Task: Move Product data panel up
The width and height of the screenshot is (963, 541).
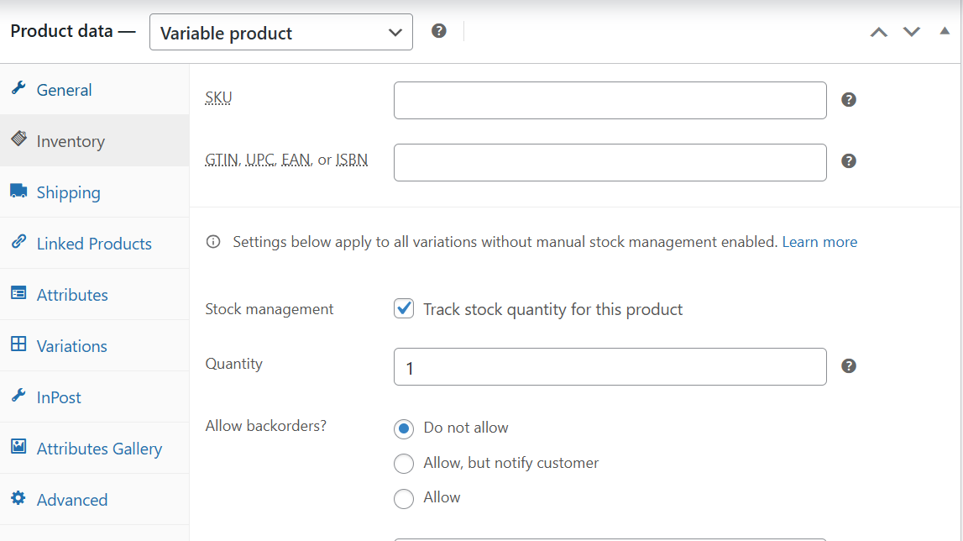Action: [x=879, y=32]
